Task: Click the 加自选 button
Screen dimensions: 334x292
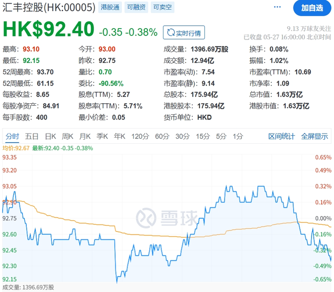Action: [x=311, y=8]
